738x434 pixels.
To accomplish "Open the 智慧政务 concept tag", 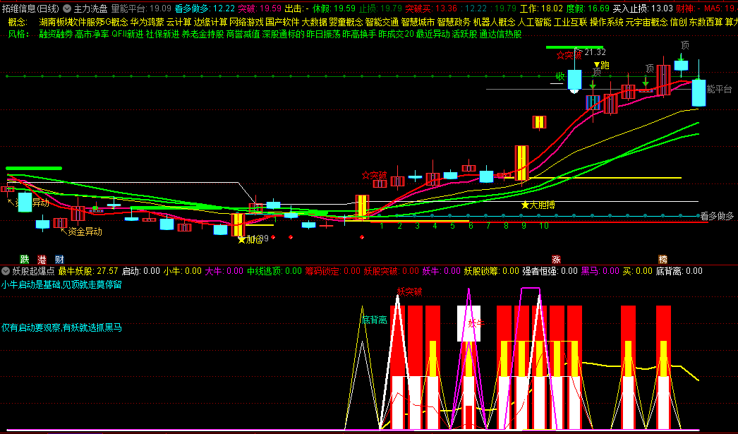I will pyautogui.click(x=454, y=22).
